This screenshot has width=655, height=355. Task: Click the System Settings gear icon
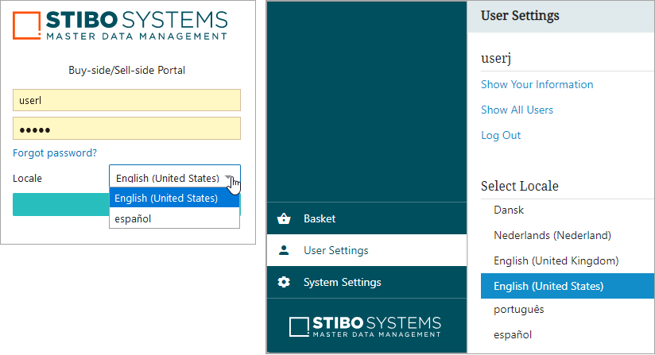[284, 282]
